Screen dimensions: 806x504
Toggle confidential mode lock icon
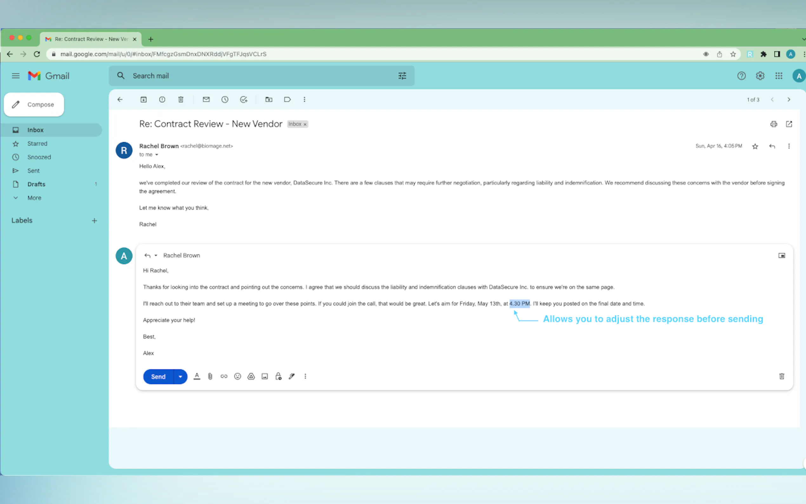(x=278, y=376)
